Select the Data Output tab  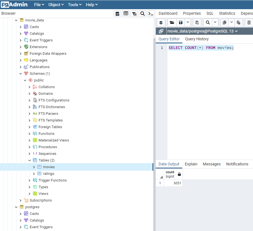[169, 164]
